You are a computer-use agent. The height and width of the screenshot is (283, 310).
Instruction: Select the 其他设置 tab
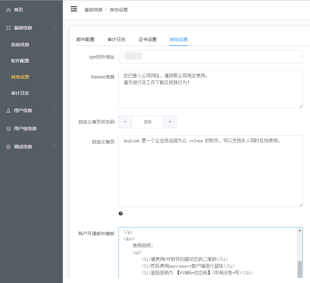[179, 39]
